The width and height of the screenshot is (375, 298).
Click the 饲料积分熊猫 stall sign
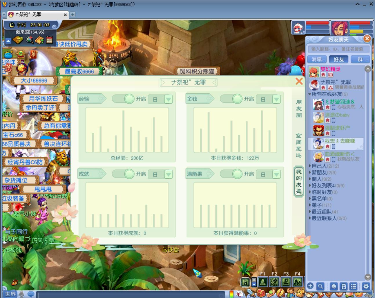(x=197, y=71)
